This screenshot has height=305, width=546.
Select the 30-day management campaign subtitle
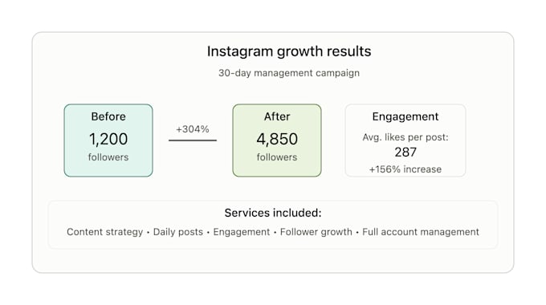(289, 73)
